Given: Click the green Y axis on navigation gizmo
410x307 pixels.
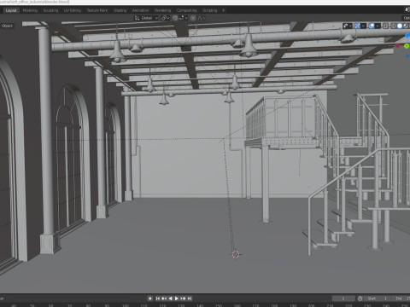Looking at the screenshot, I should pyautogui.click(x=407, y=46).
